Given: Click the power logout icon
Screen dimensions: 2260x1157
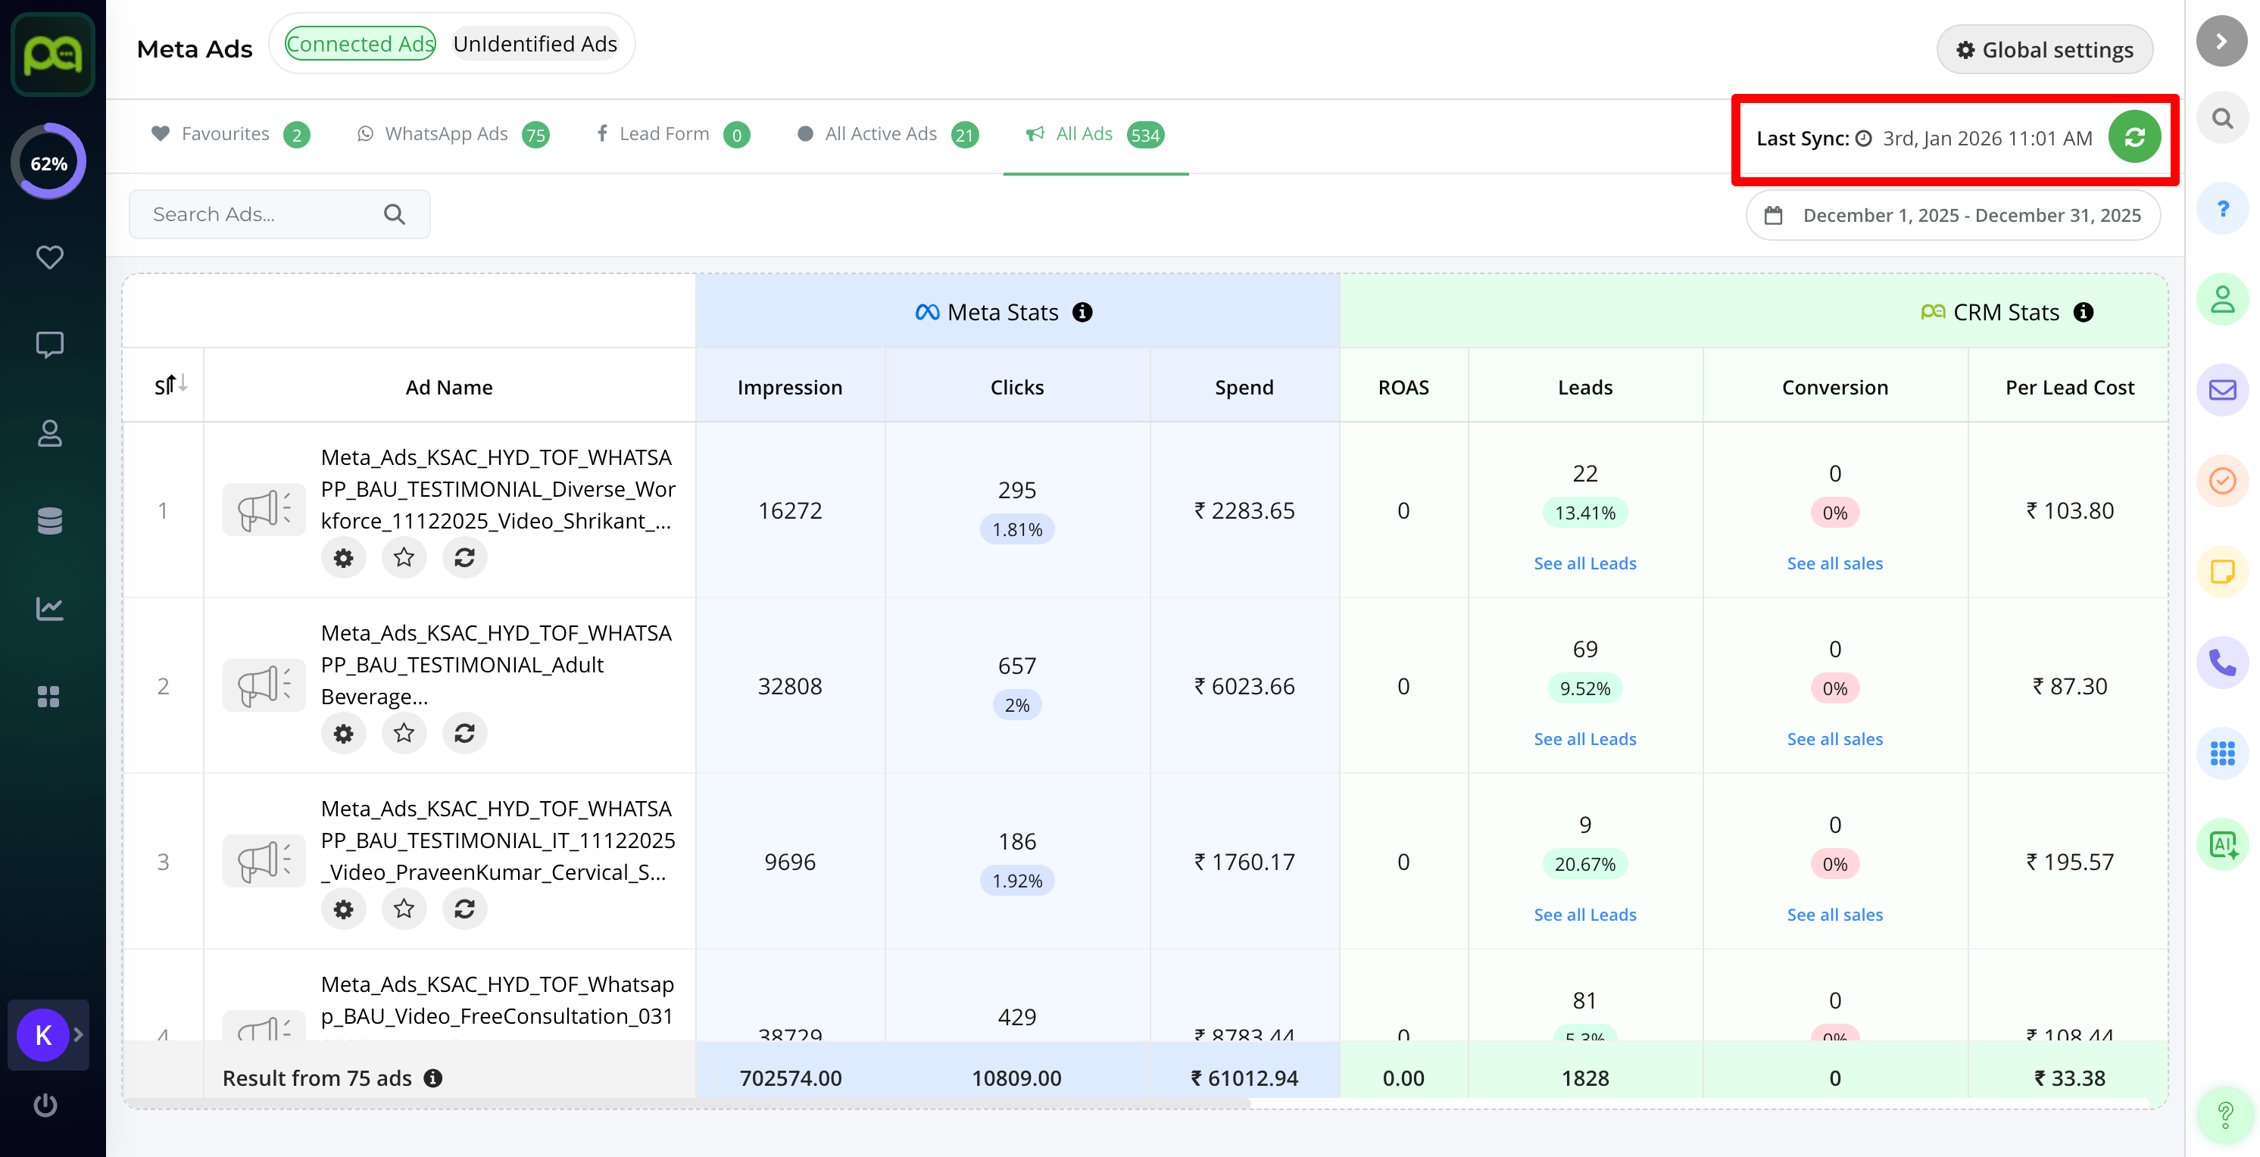Looking at the screenshot, I should 45,1104.
